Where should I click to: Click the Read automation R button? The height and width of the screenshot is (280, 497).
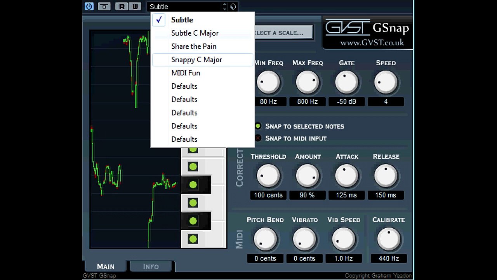tap(122, 6)
